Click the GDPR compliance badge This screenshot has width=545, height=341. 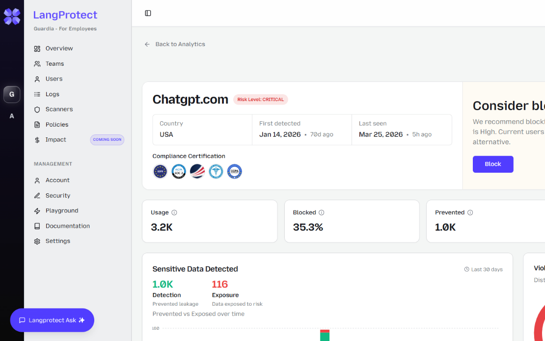coord(160,171)
